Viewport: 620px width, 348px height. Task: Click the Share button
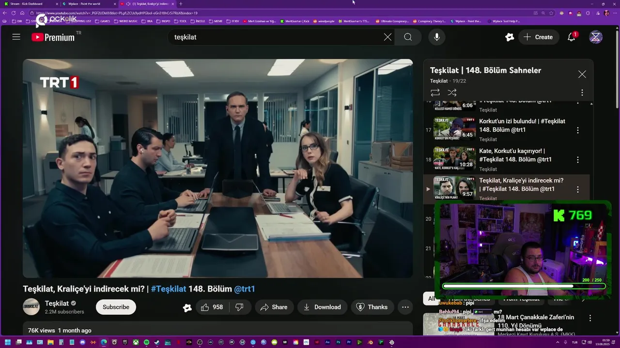[x=274, y=307]
